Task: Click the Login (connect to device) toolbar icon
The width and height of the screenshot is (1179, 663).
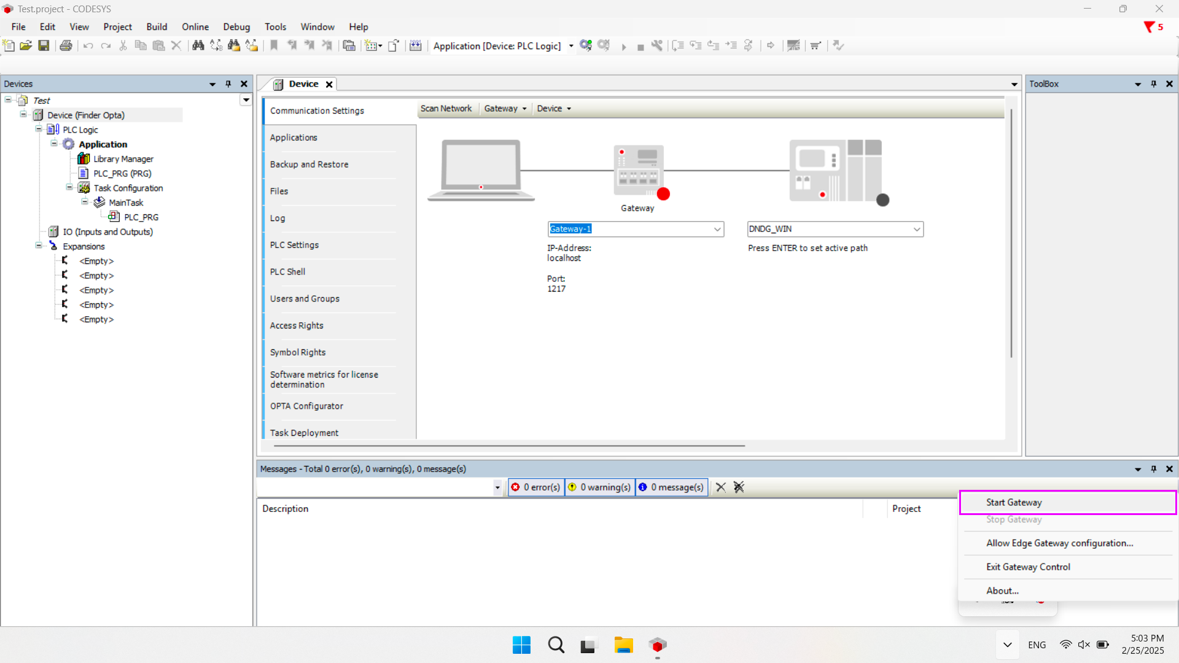Action: 586,45
